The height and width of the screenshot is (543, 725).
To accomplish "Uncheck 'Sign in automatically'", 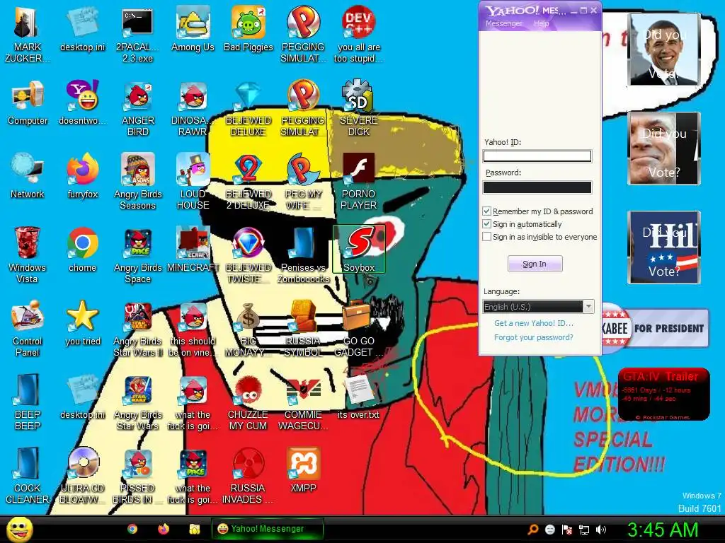I will 486,224.
